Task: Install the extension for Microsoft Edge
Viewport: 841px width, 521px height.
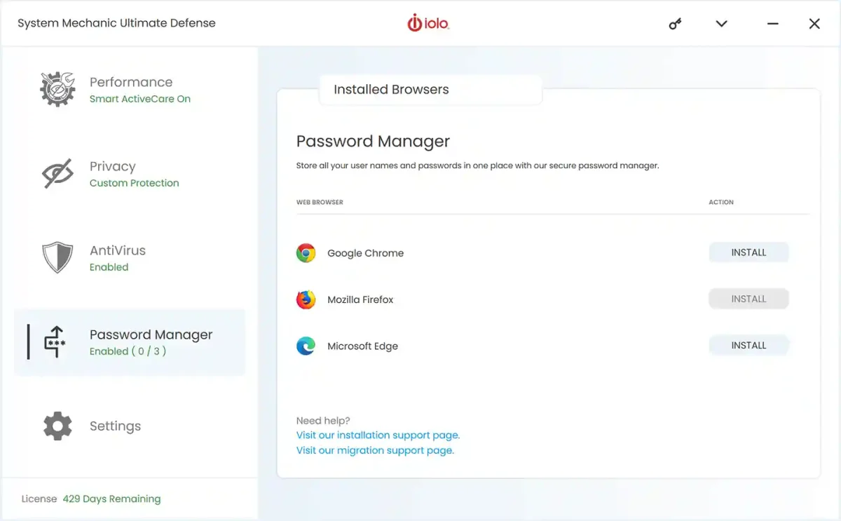Action: coord(748,344)
